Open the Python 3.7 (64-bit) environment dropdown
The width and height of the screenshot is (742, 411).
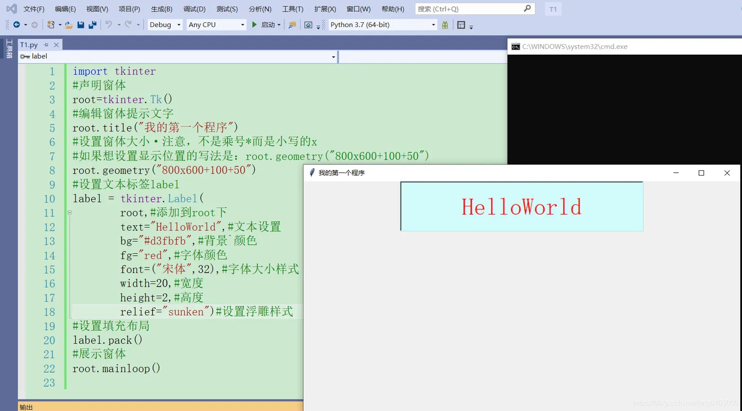[382, 25]
